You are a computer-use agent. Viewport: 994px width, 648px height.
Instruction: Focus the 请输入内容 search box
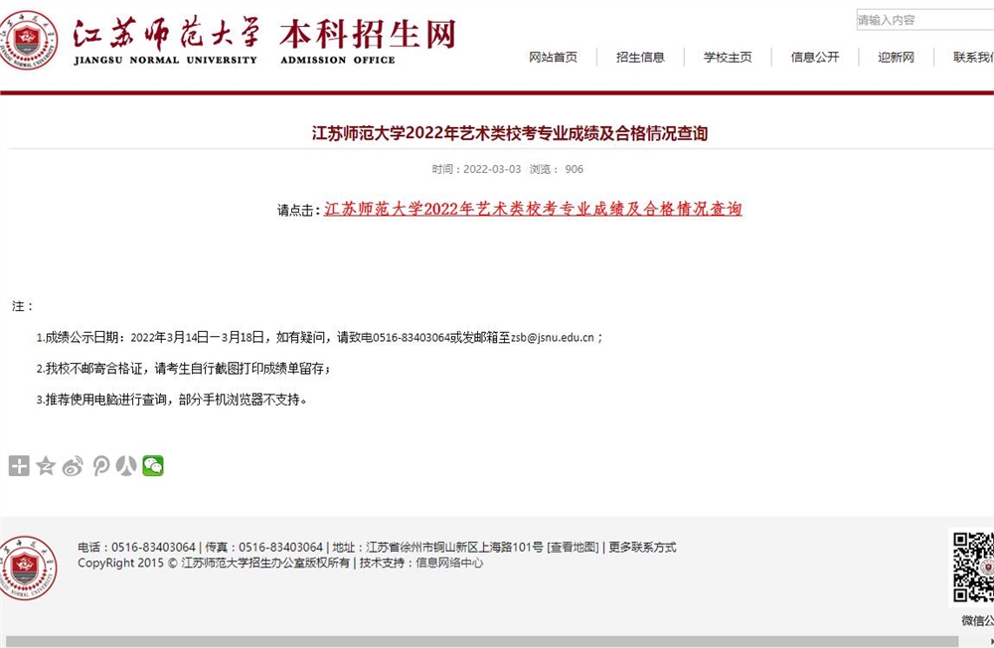924,20
